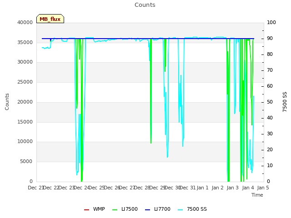This screenshot has height=218, width=291.
Task: Click the Jan 3 date label
Action: 232,188
